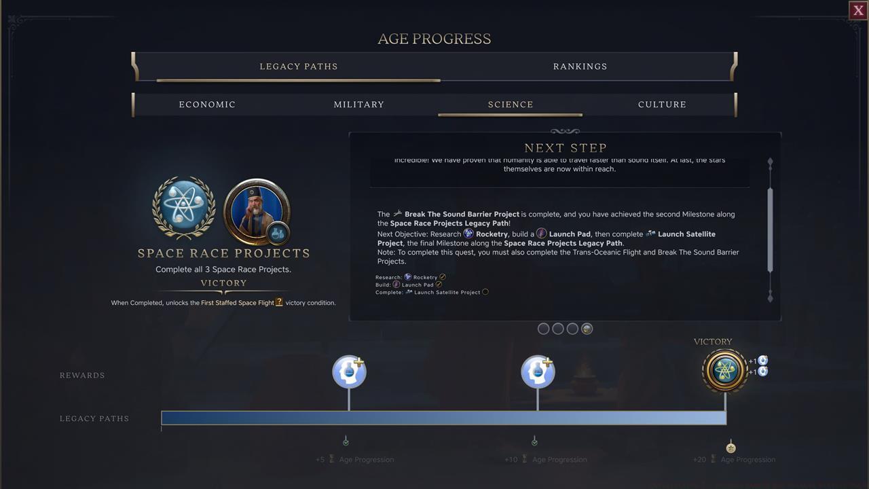This screenshot has height=489, width=869.
Task: Select the science advisor portrait
Action: point(257,211)
